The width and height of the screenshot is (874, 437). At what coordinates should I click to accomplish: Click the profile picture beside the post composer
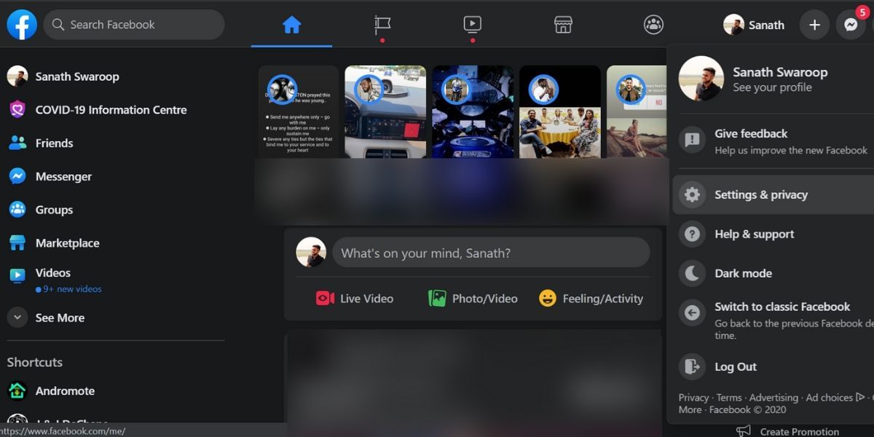pos(311,253)
